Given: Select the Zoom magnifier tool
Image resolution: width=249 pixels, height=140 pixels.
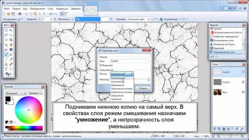Looking at the screenshot, I should click(x=11, y=40).
